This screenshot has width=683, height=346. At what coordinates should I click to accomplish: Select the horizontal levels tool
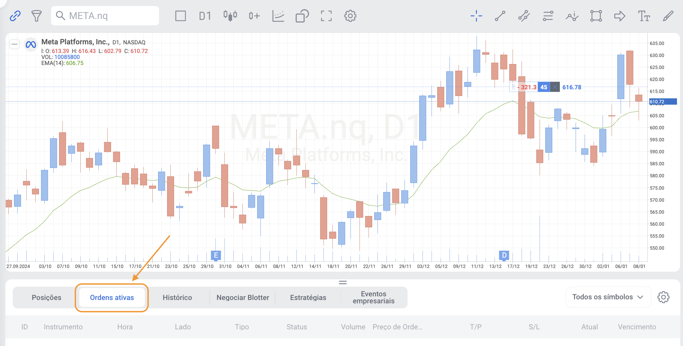[x=548, y=16]
